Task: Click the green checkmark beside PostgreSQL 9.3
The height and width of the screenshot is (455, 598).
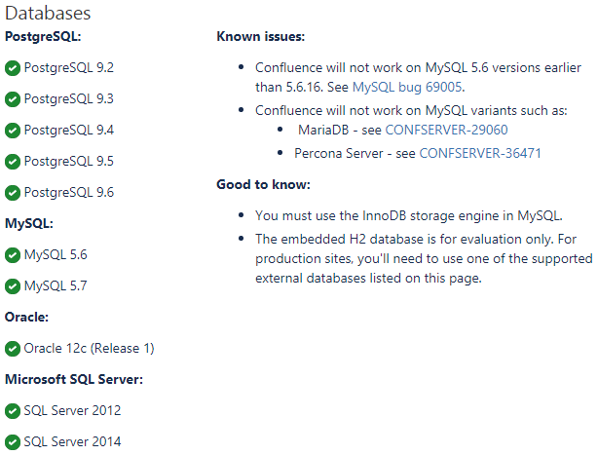Action: pyautogui.click(x=13, y=99)
